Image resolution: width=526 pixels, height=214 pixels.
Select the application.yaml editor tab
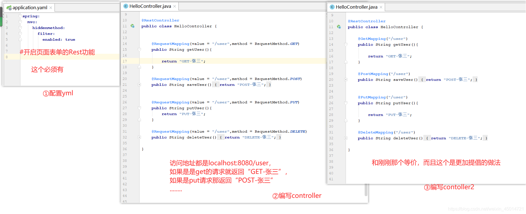tap(29, 8)
